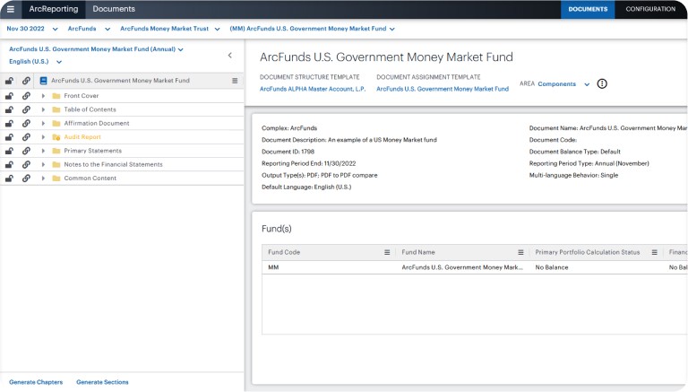Screen dimensions: 688x392
Task: Switch to the CONFIGURATION tab
Action: [x=650, y=9]
